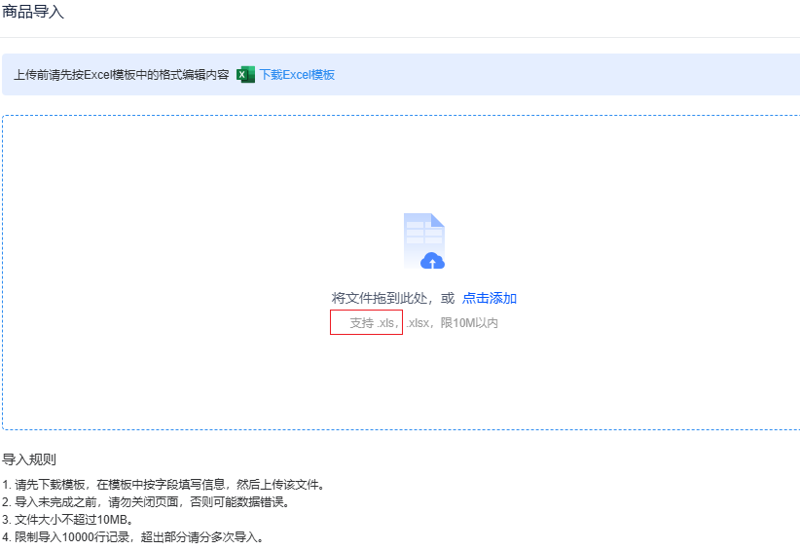Click the 支持 .xls format hint
The image size is (800, 550).
click(x=374, y=323)
